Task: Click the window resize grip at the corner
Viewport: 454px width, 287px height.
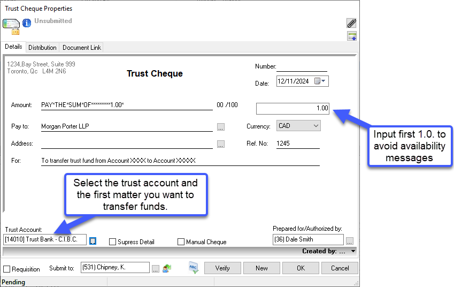Action: pos(357,283)
